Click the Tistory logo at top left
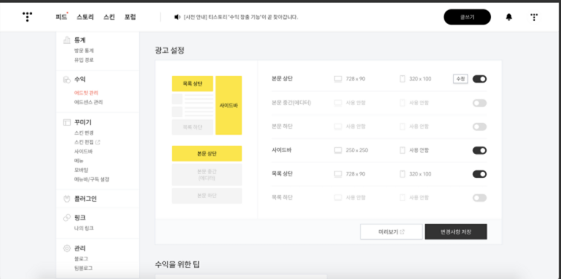The height and width of the screenshot is (279, 561). 28,16
